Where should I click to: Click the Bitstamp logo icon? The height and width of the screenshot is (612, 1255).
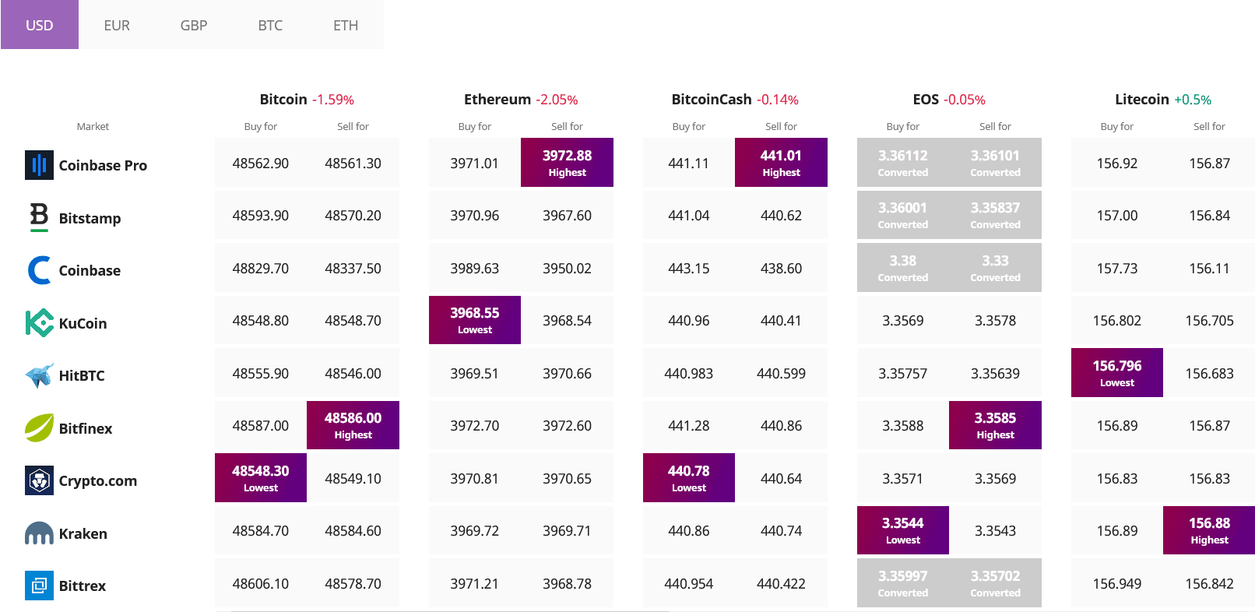coord(39,217)
